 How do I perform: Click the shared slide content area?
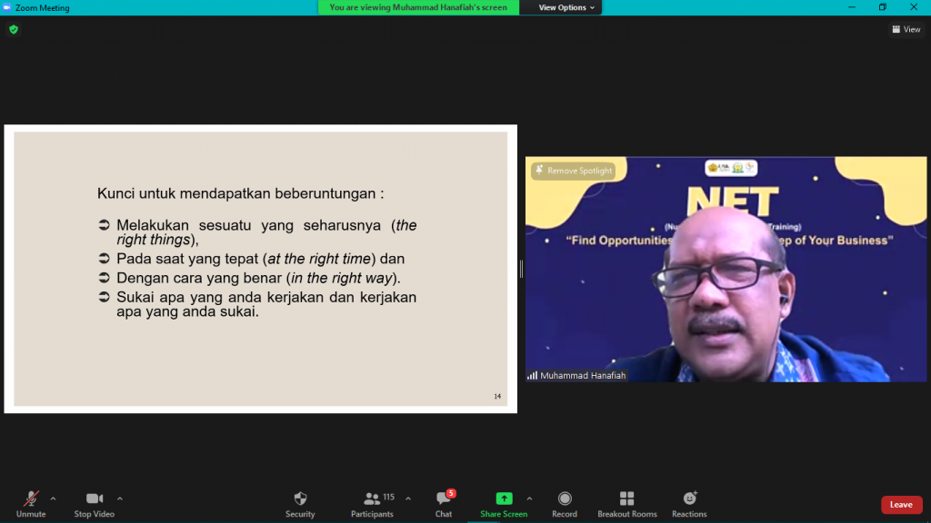click(260, 269)
